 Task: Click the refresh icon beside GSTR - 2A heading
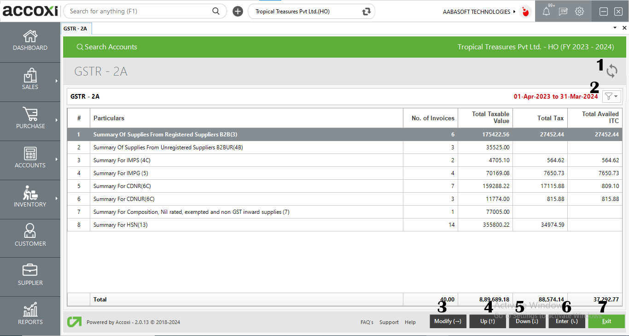[612, 71]
